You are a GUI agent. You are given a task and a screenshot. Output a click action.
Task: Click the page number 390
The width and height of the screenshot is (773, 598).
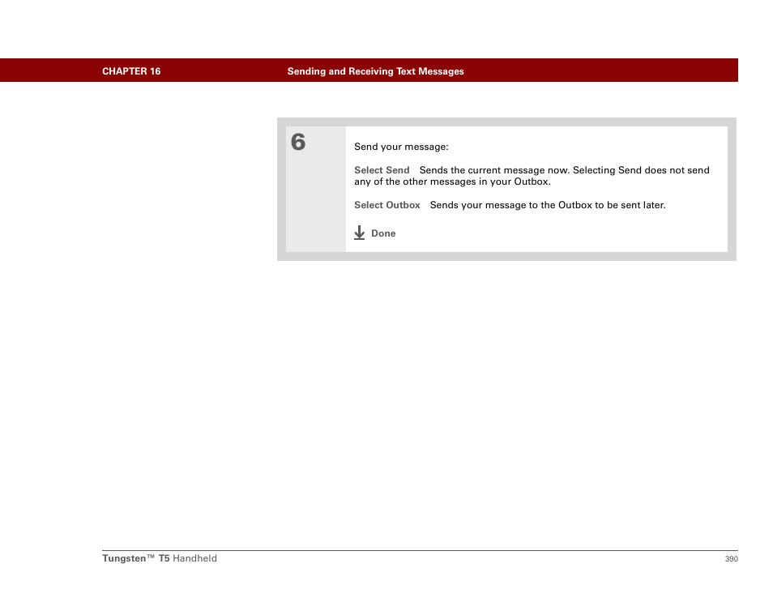coord(731,558)
